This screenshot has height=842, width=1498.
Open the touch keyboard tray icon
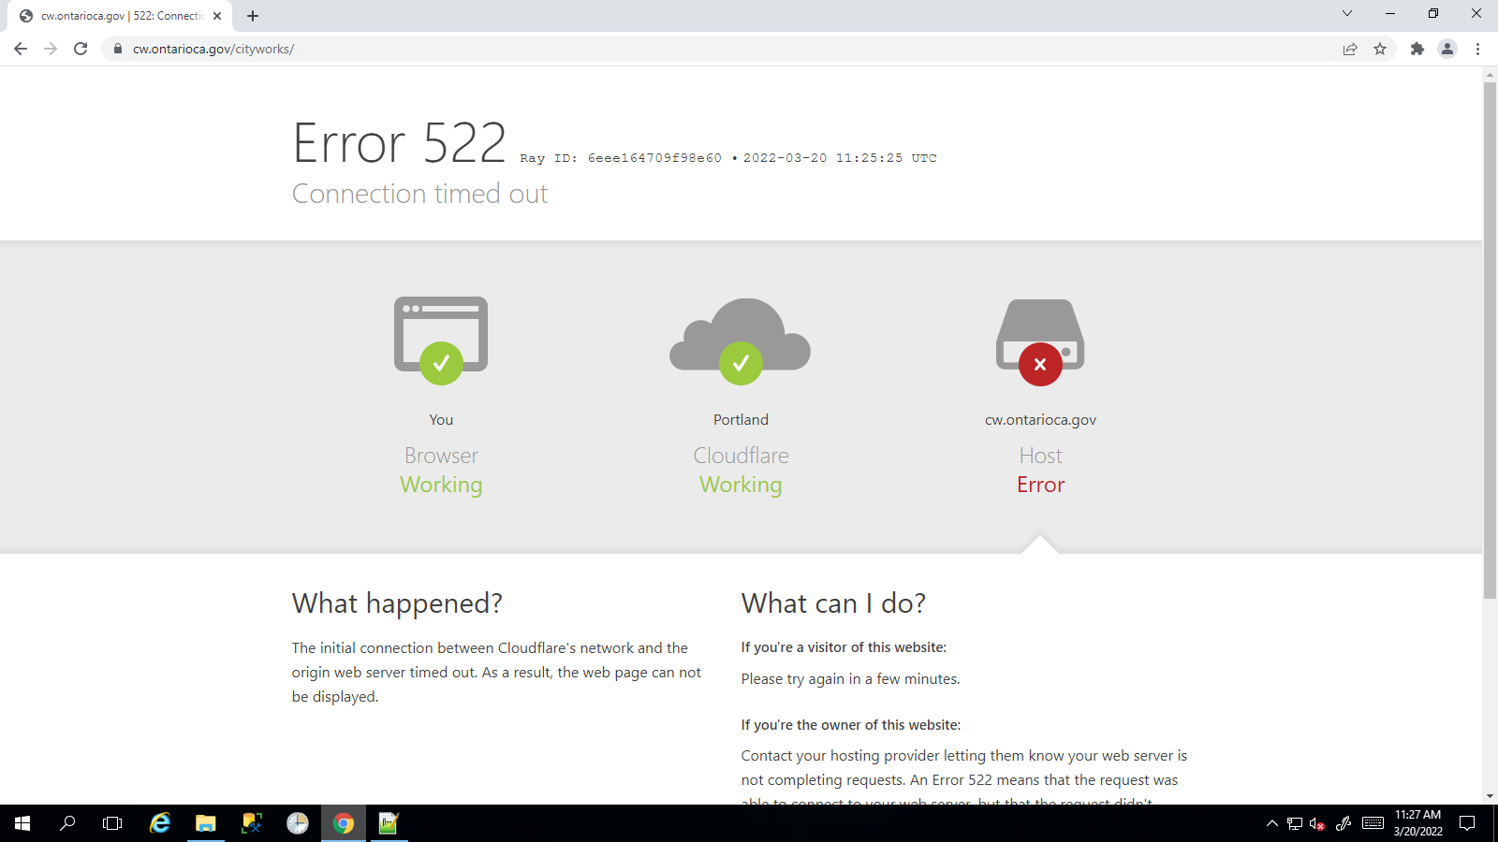1373,823
